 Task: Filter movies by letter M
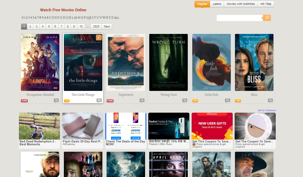(x=75, y=18)
